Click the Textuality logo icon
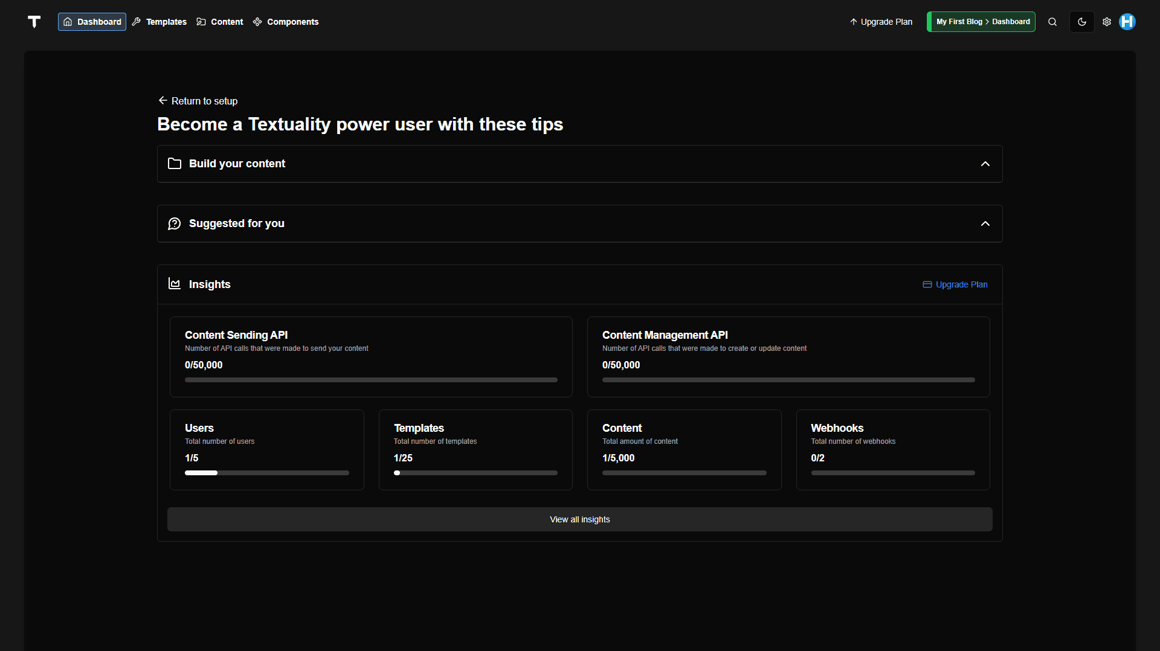Viewport: 1160px width, 651px height. tap(34, 22)
